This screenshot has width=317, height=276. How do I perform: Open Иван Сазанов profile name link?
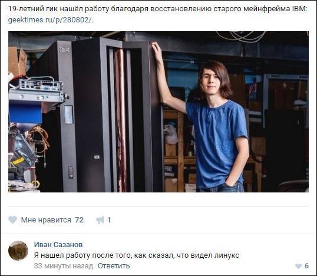tap(58, 244)
